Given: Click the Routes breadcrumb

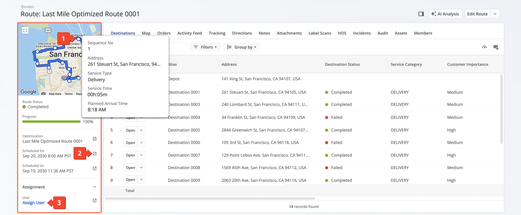Looking at the screenshot, I should [27, 7].
